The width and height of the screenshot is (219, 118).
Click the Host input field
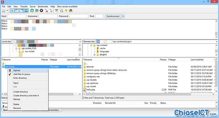(17, 16)
